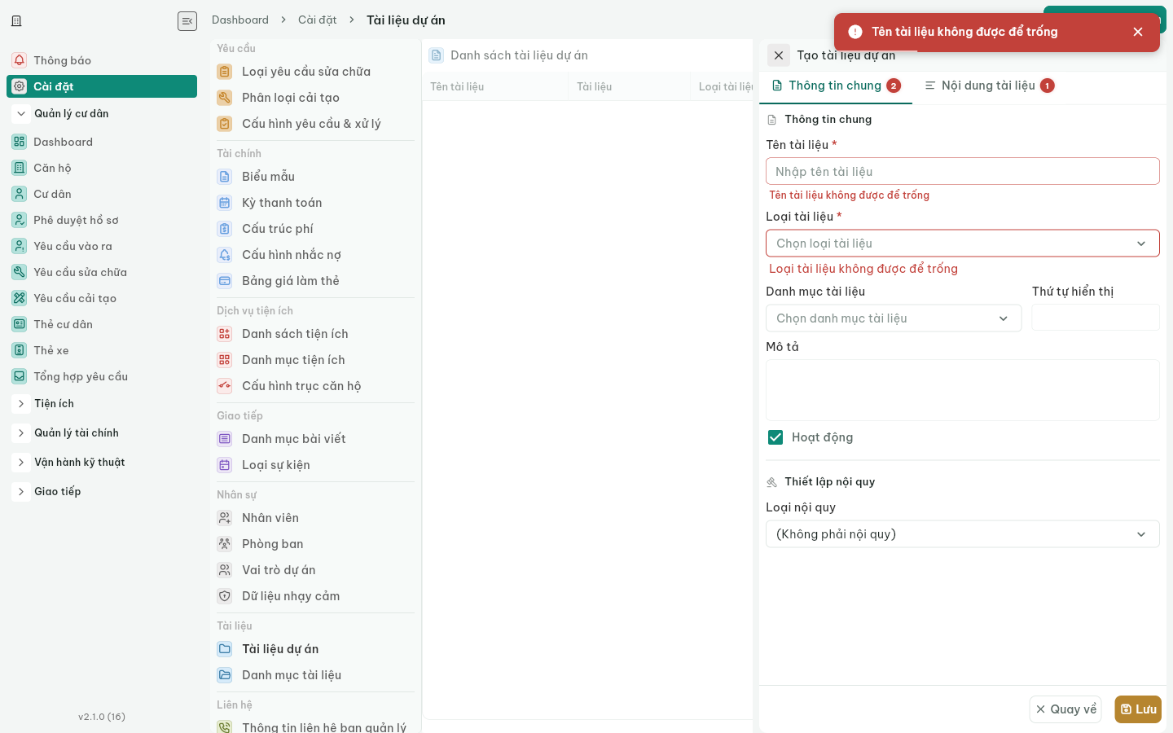
Task: Open the Biểu mẫu document icon
Action: (x=225, y=177)
